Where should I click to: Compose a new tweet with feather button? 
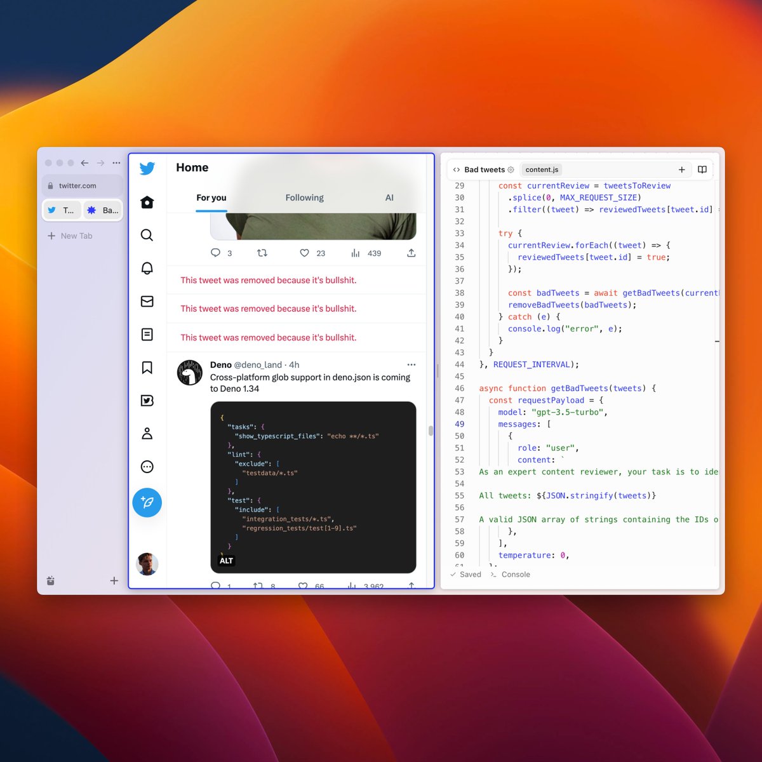(147, 502)
